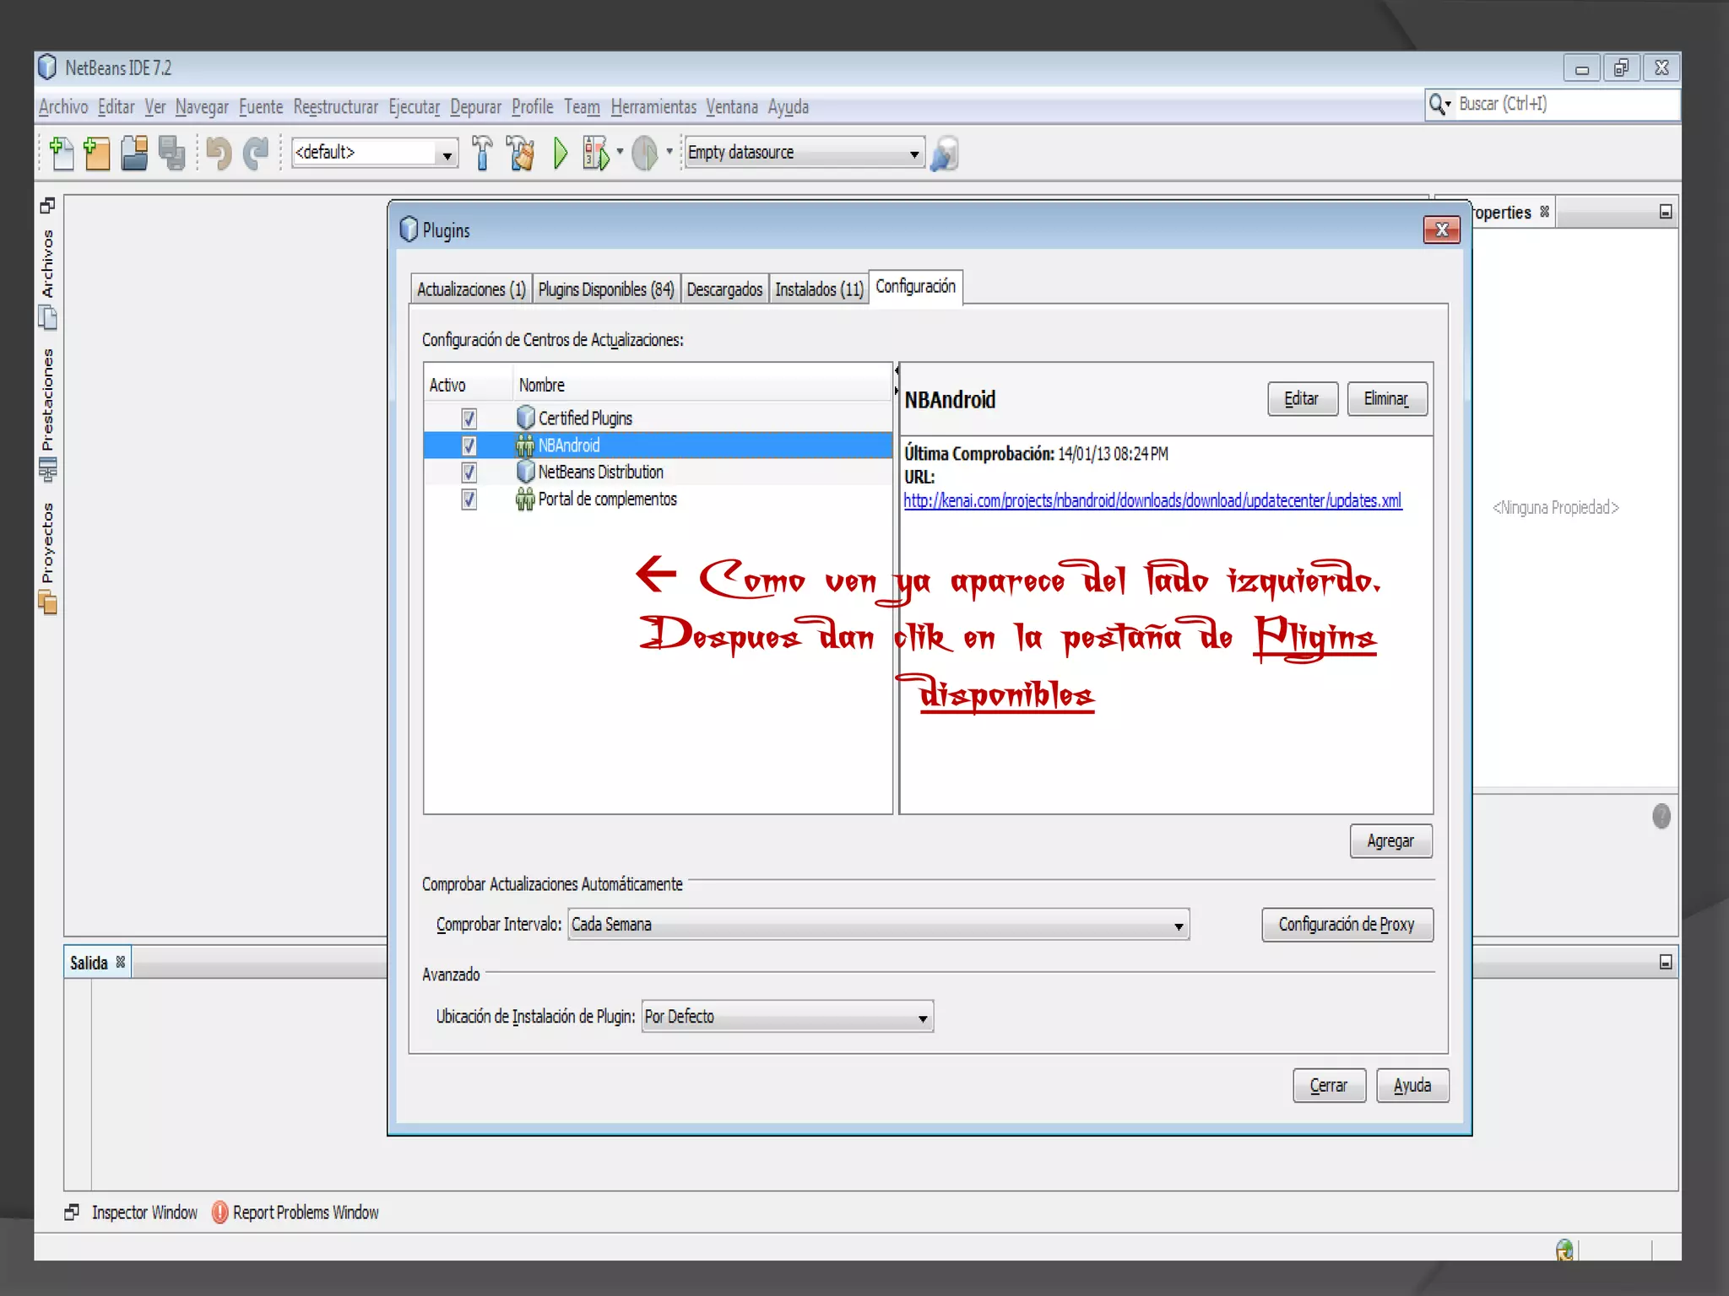Click the New Project toolbar icon
The image size is (1729, 1296).
click(x=97, y=154)
